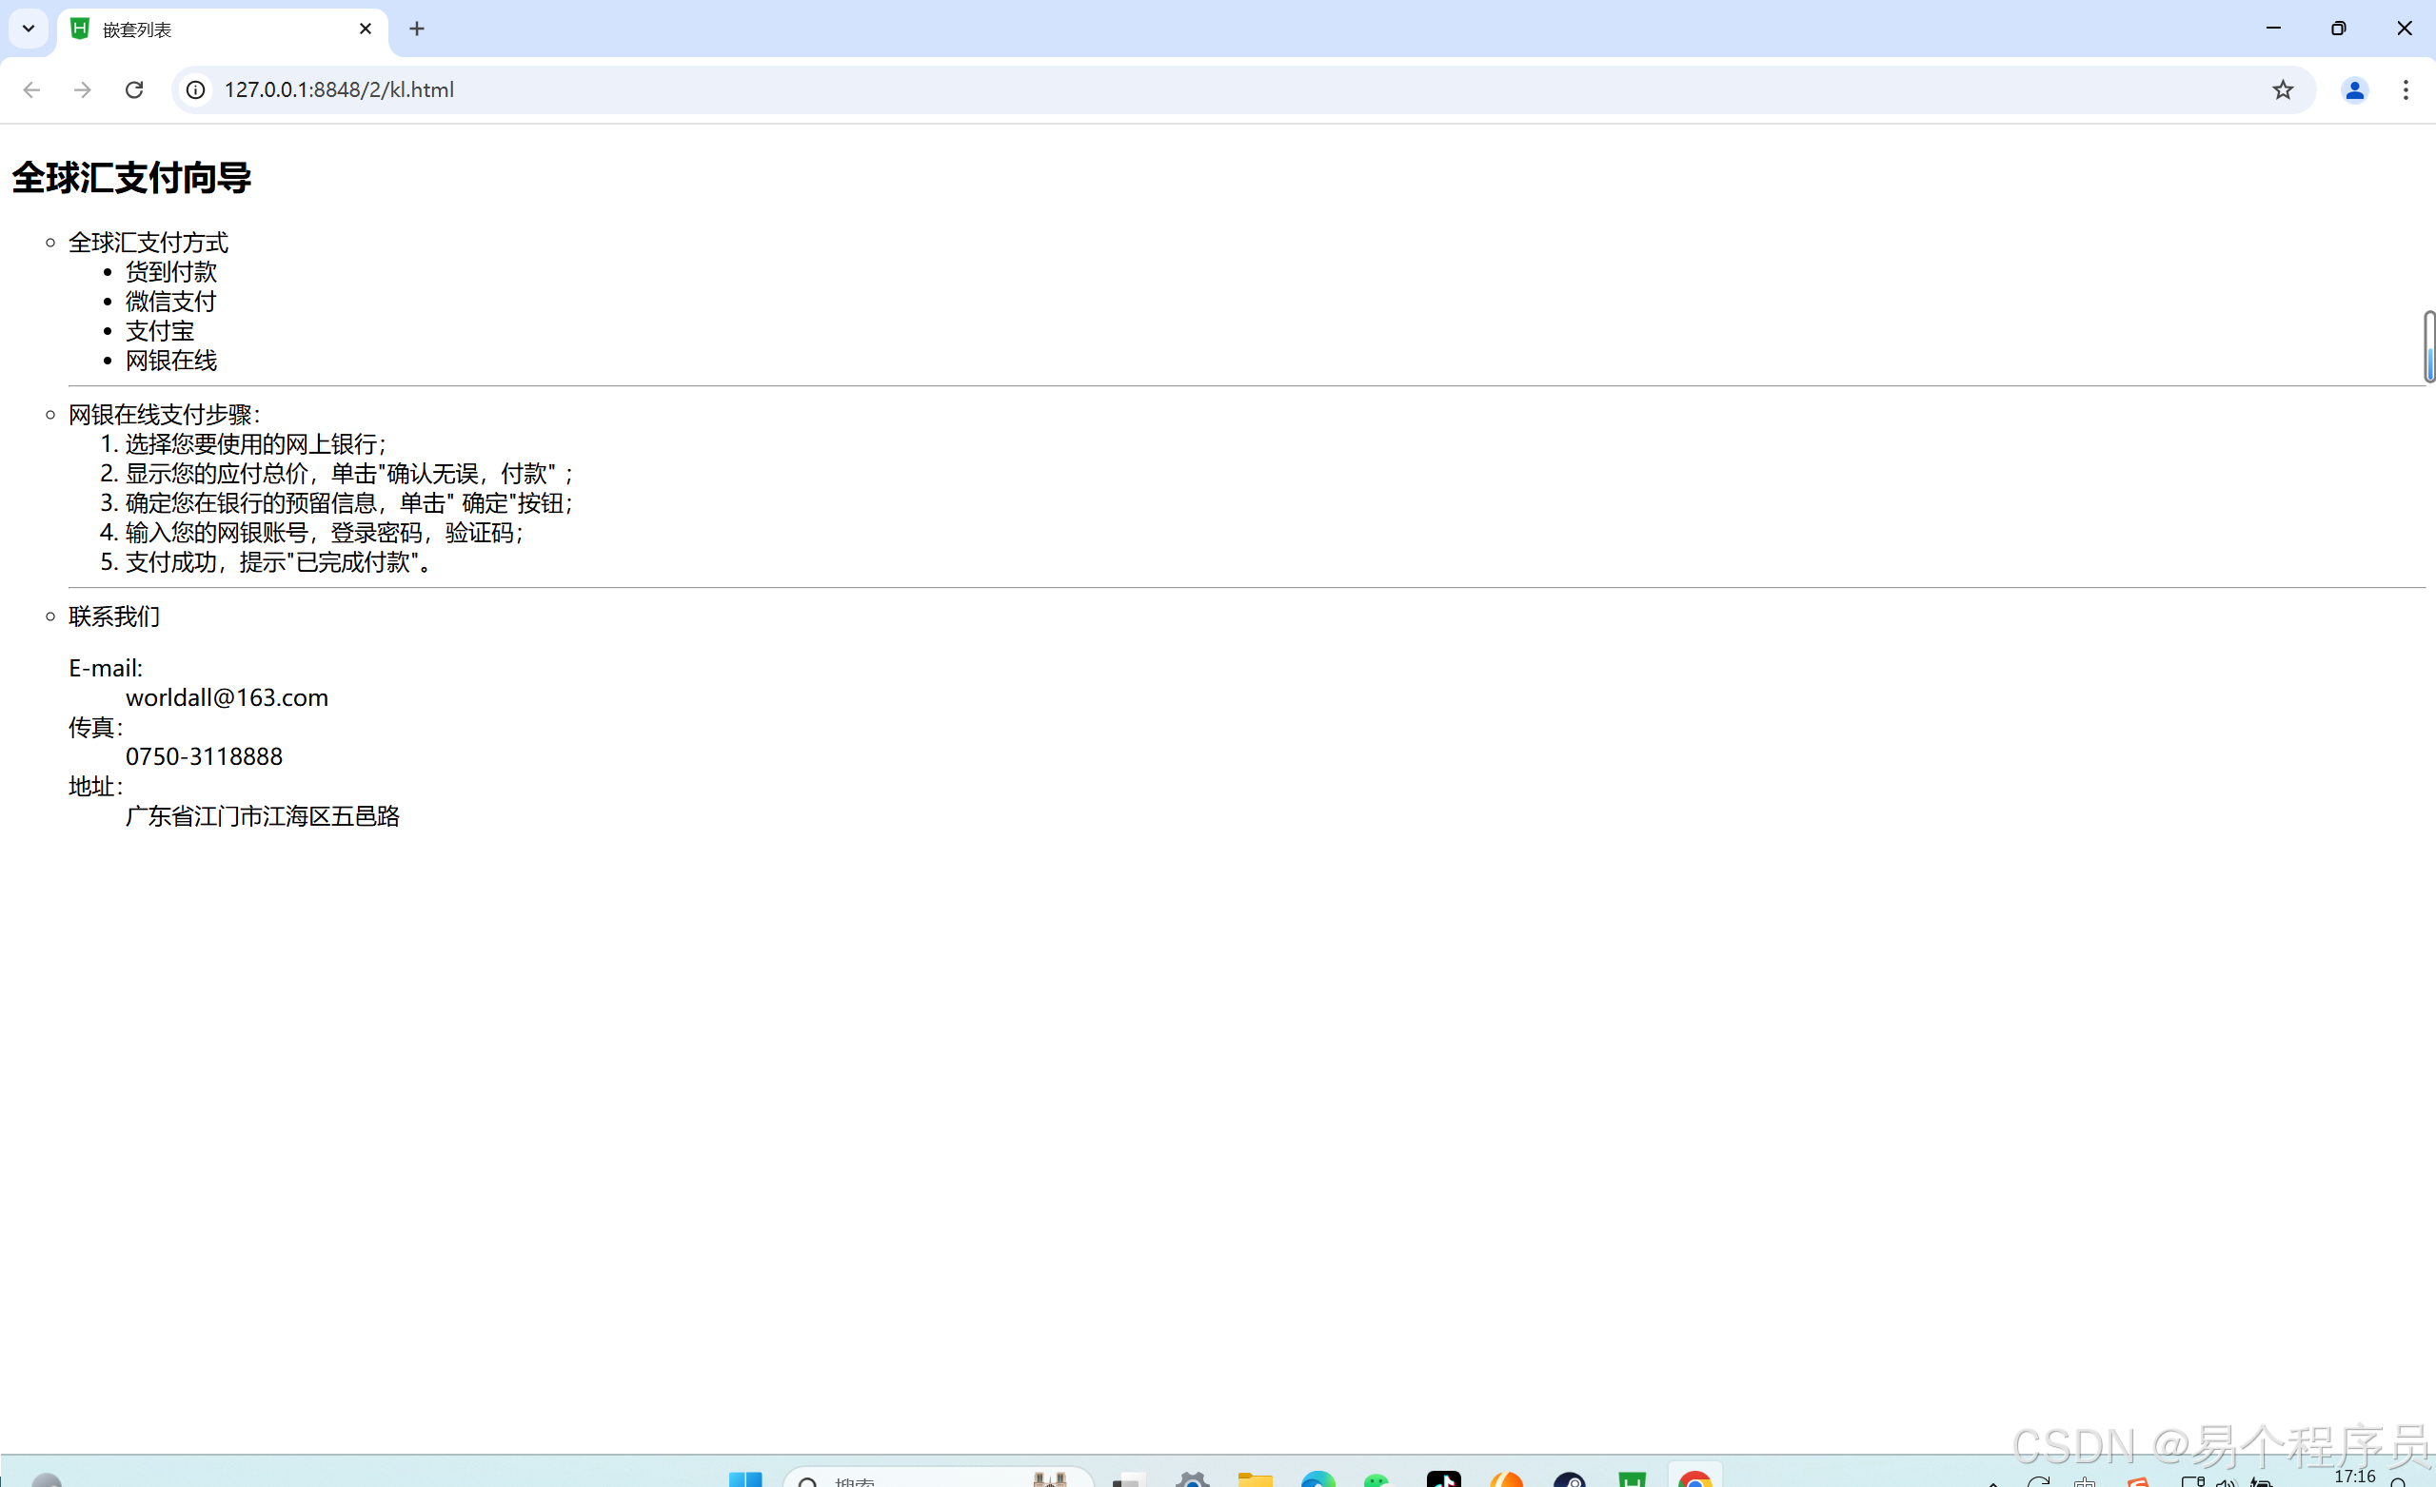Click the address bar URL
The image size is (2436, 1487).
[x=339, y=90]
